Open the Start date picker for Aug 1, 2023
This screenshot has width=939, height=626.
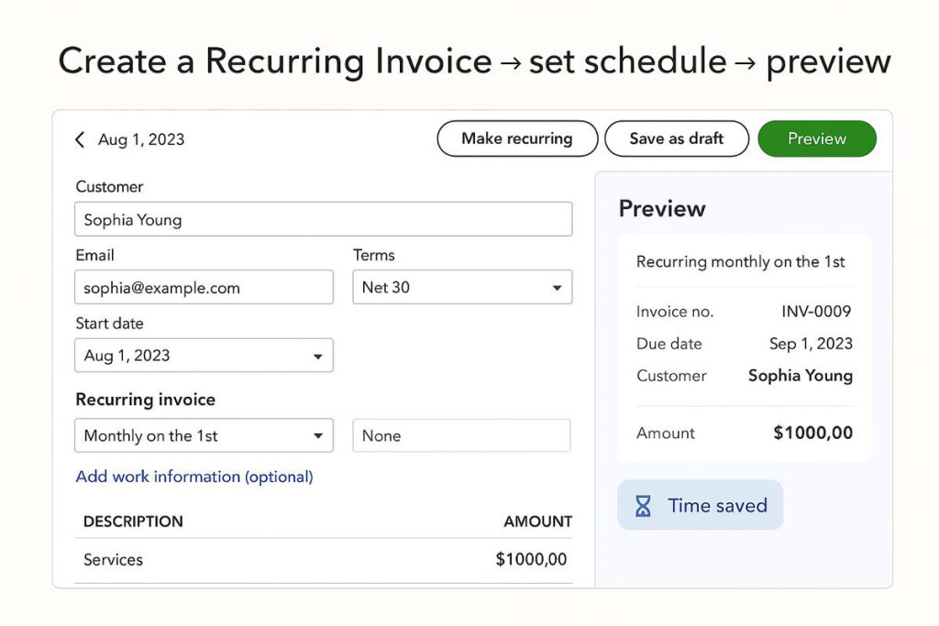coord(202,356)
